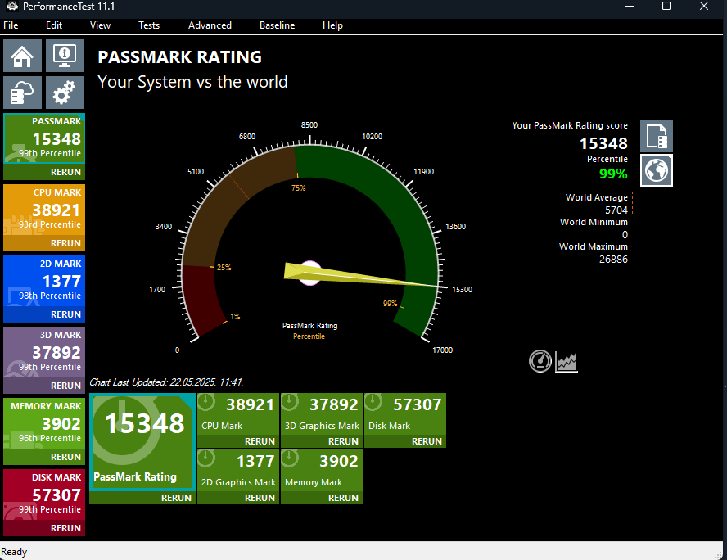
Task: Go to the Home dashboard icon
Action: pyautogui.click(x=22, y=56)
